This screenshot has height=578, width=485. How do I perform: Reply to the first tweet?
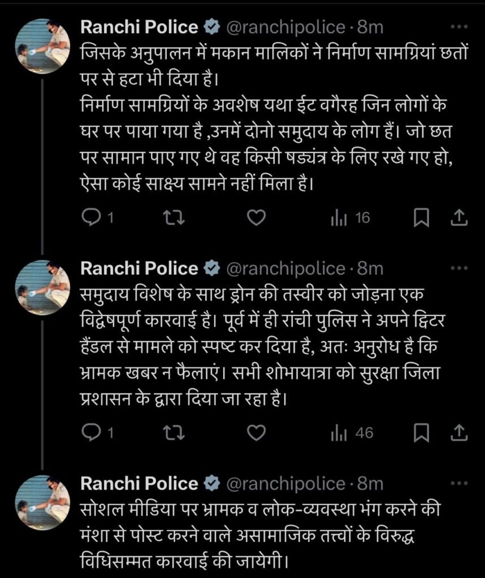pyautogui.click(x=93, y=215)
